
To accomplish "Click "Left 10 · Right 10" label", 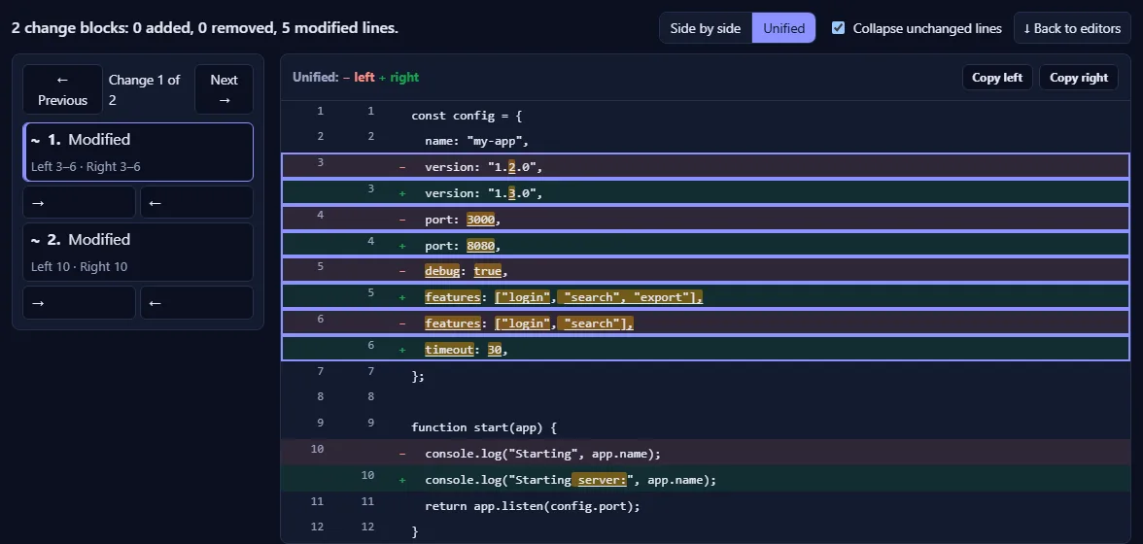I will click(x=80, y=266).
